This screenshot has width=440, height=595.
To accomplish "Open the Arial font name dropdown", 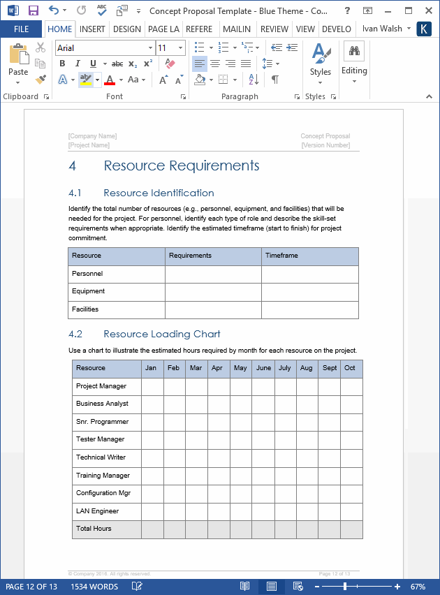I will (150, 48).
